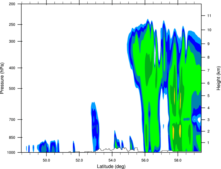Click the 'Latitude (deg)' axis title
221x169 pixels.
[111, 166]
